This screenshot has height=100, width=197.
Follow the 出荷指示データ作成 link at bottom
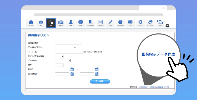tap(147, 87)
